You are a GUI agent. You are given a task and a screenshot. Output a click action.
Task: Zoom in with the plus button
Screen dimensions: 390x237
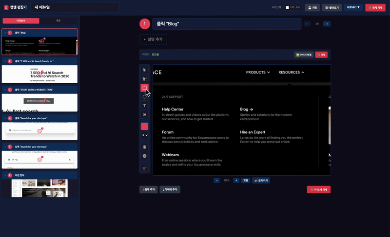pos(236,180)
